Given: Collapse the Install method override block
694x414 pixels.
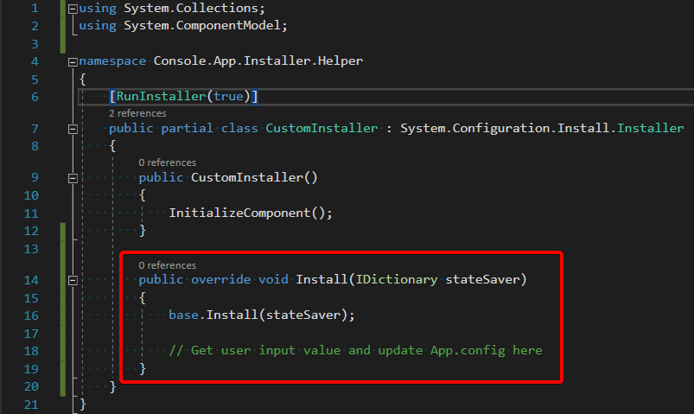Looking at the screenshot, I should (73, 281).
